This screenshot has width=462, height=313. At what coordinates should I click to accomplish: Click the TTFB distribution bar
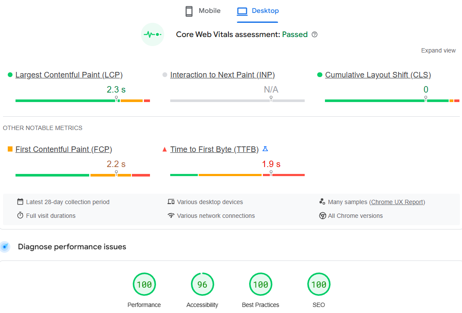point(237,175)
